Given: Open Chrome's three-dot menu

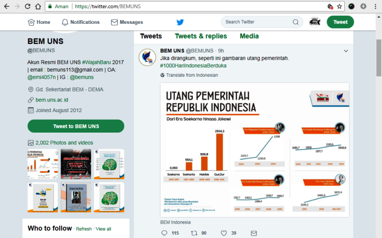Looking at the screenshot, I should click(x=375, y=7).
